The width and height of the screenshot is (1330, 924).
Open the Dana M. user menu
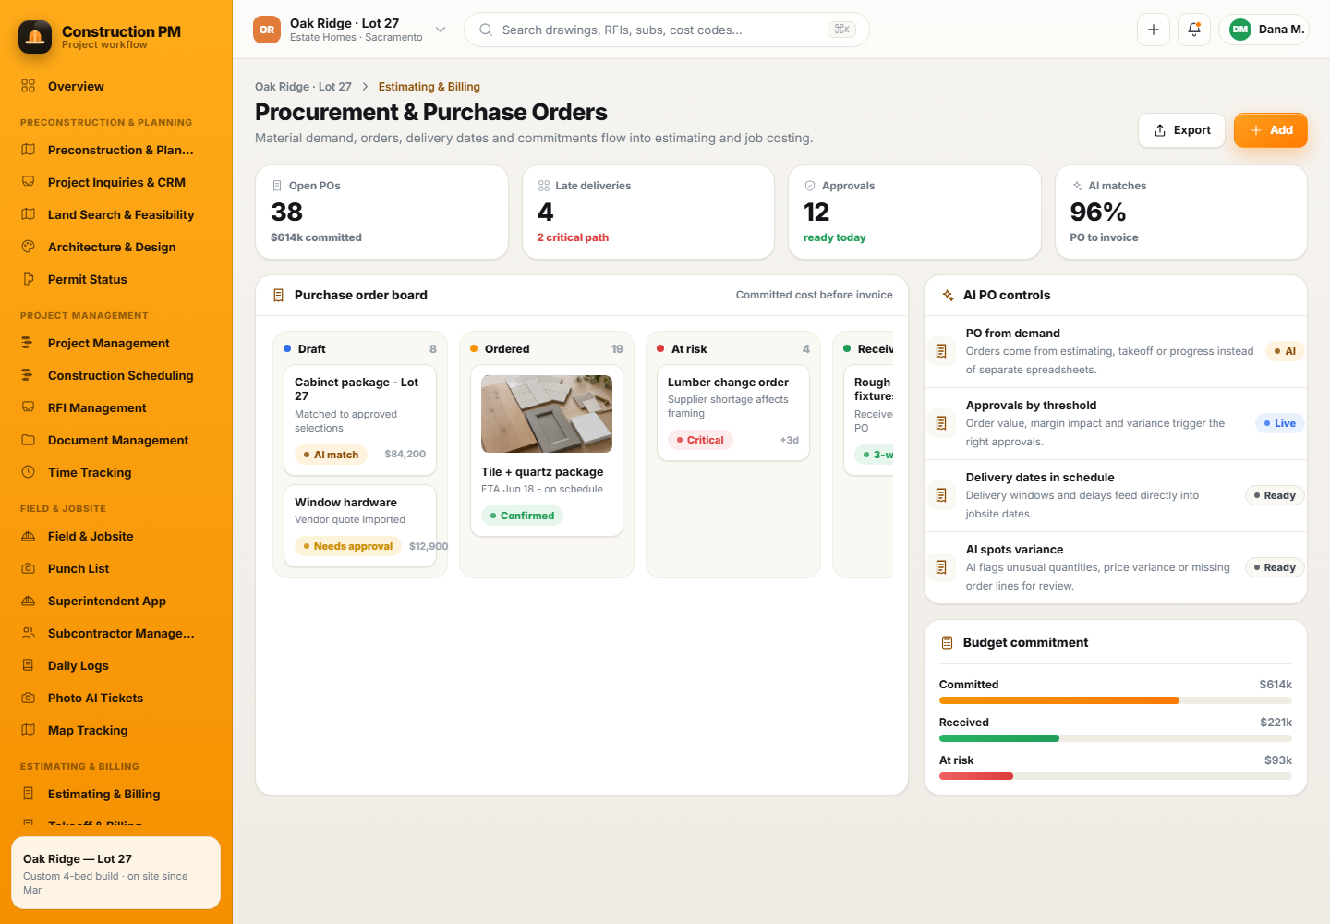[x=1263, y=30]
